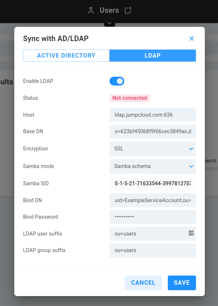Viewport: 218px width, 306px height.
Task: Open the Encryption SSL dropdown
Action: 153,149
